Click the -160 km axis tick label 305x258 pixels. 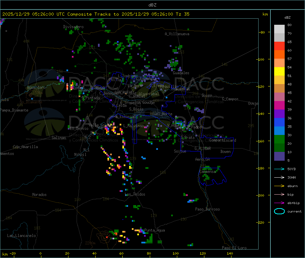pos(261,141)
